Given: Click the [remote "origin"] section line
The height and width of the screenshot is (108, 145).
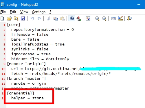Looking at the screenshot, I should click(x=26, y=64).
